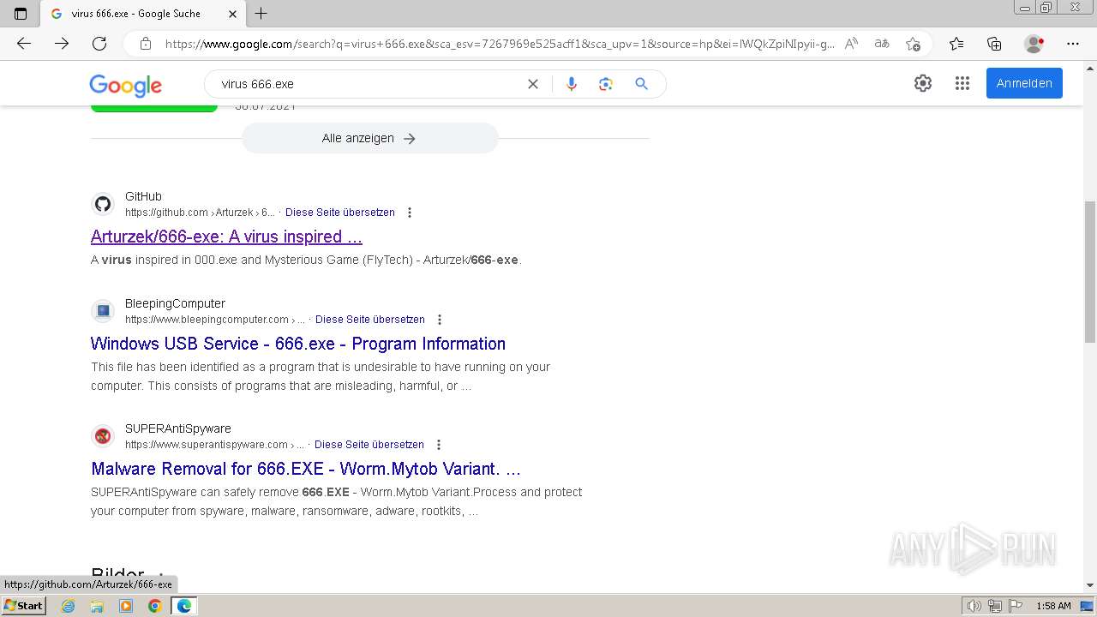Translate the SUPERAntiSpyware result page

tap(369, 445)
